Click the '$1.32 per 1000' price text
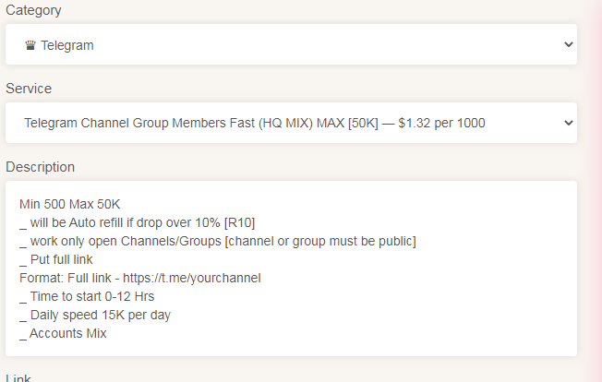This screenshot has height=382, width=602. click(441, 123)
